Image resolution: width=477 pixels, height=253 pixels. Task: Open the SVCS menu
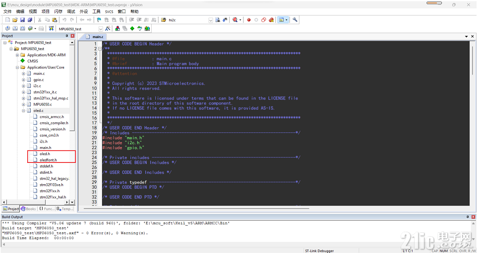point(109,11)
